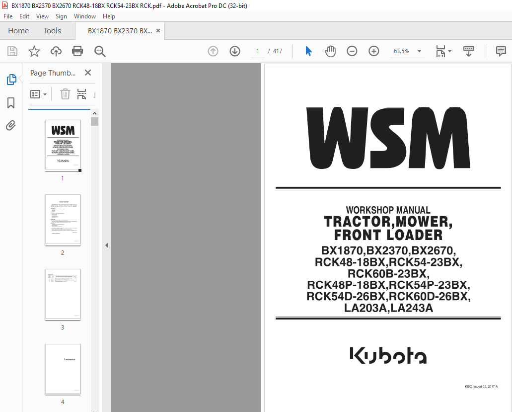Click the '417' total pages text
The height and width of the screenshot is (412, 512).
[x=278, y=51]
